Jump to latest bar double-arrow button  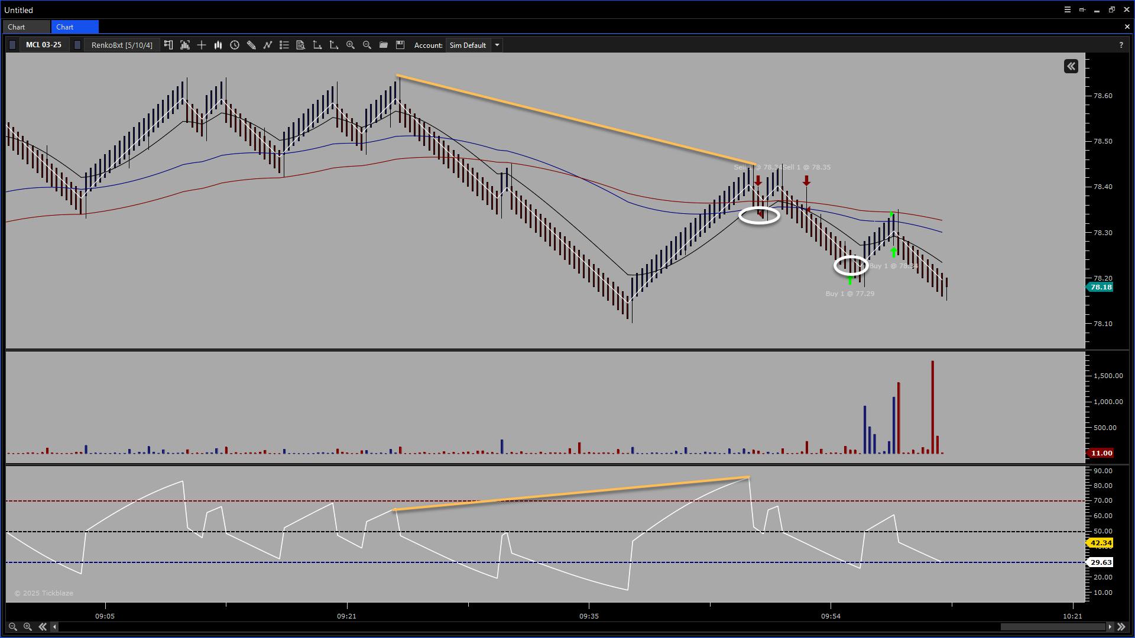click(x=1121, y=627)
